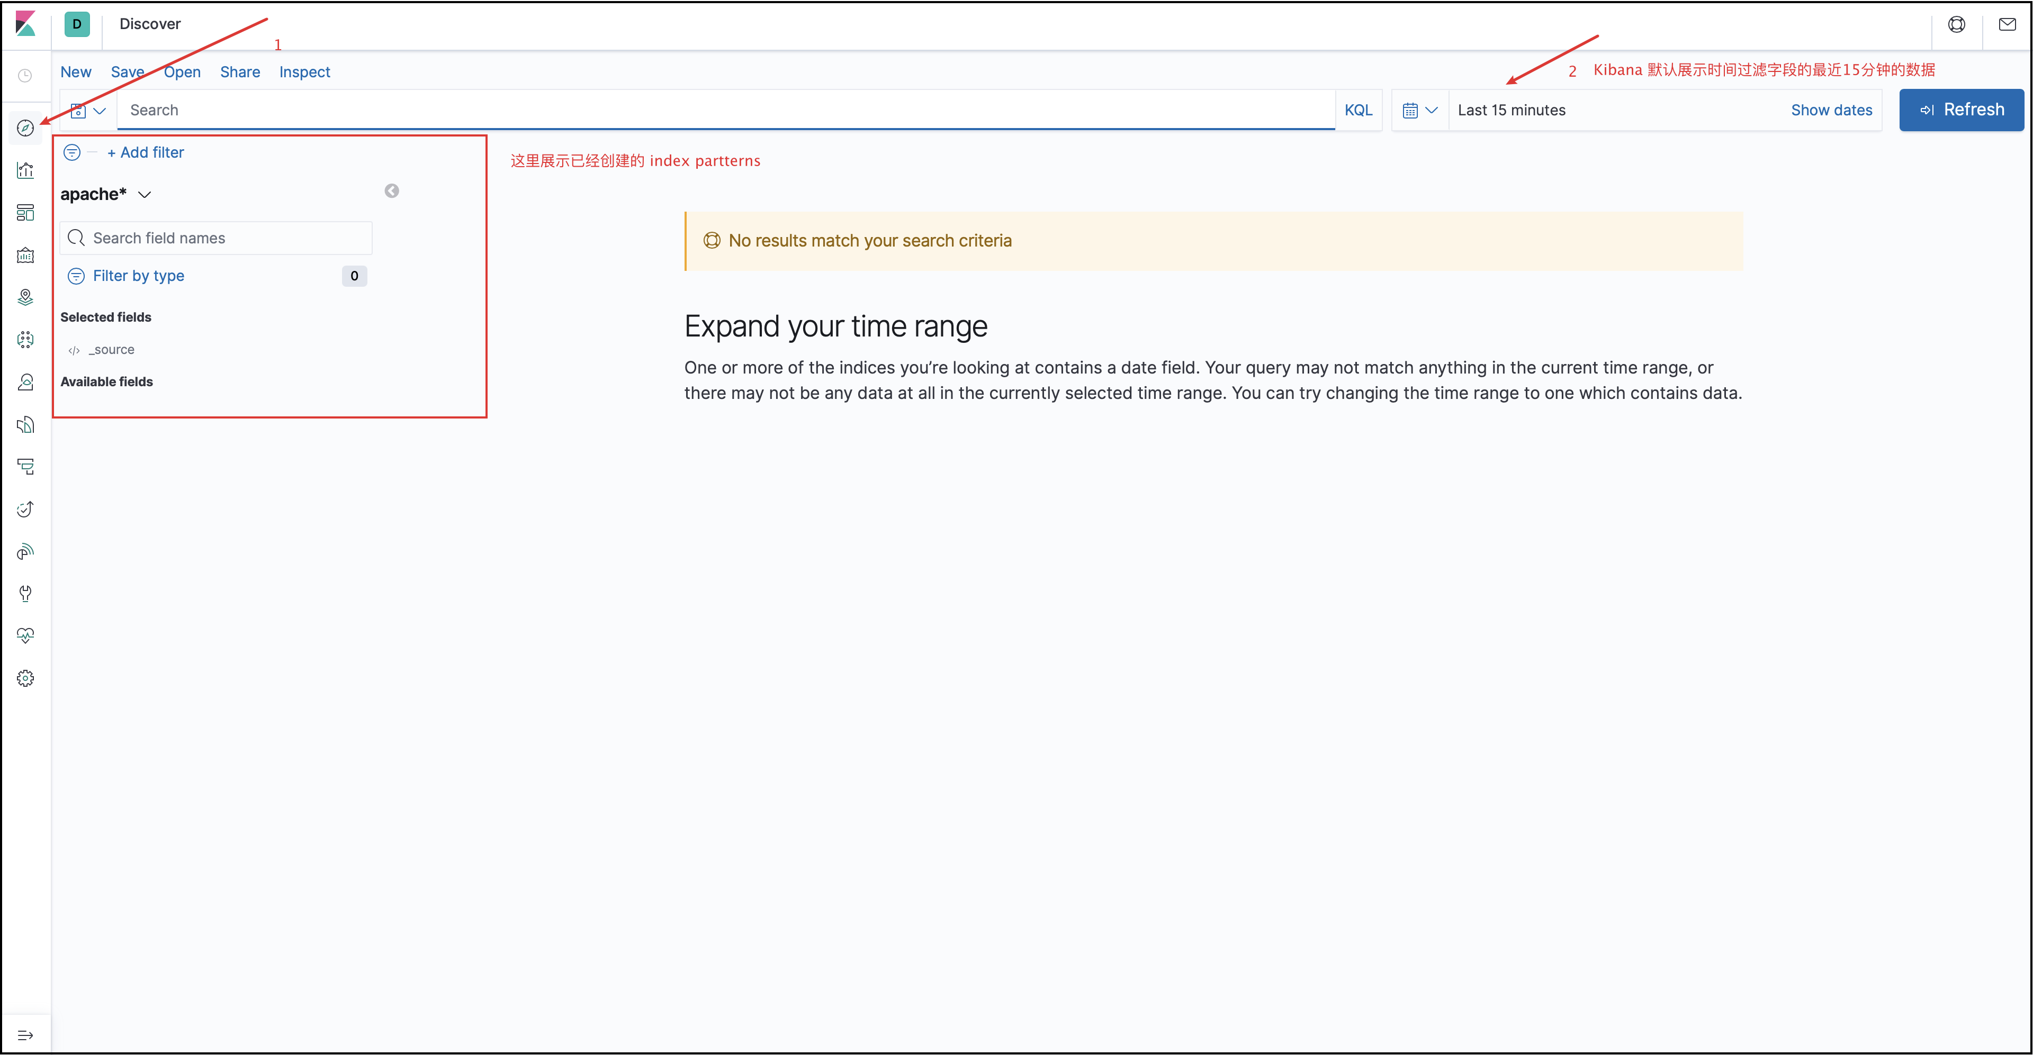The height and width of the screenshot is (1055, 2033).
Task: Open the Management gear icon in sidebar
Action: coord(25,678)
